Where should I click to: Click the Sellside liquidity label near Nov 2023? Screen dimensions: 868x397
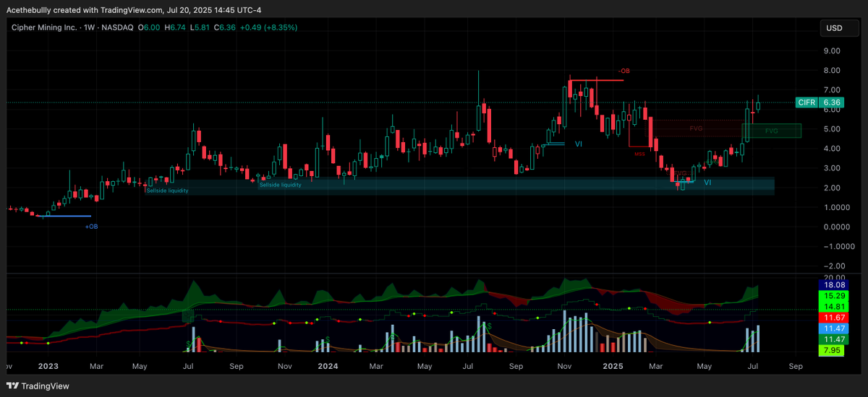tap(281, 186)
